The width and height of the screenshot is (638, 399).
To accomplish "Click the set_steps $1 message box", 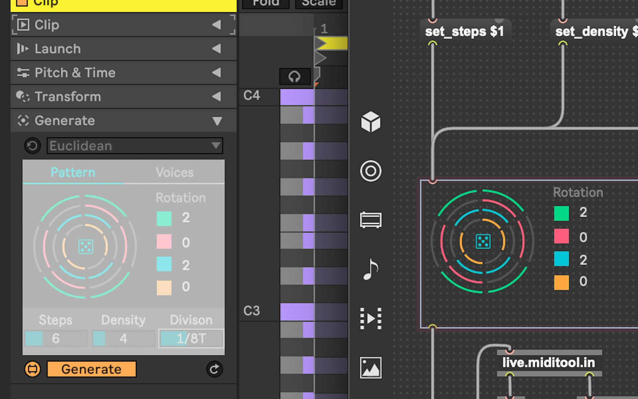I will [x=465, y=31].
